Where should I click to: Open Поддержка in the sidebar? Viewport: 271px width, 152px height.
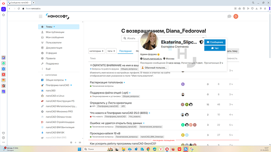click(x=52, y=64)
